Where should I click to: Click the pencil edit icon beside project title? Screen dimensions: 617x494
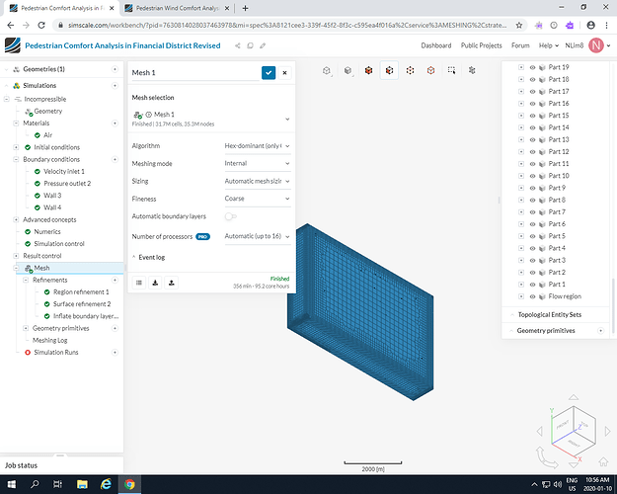261,45
